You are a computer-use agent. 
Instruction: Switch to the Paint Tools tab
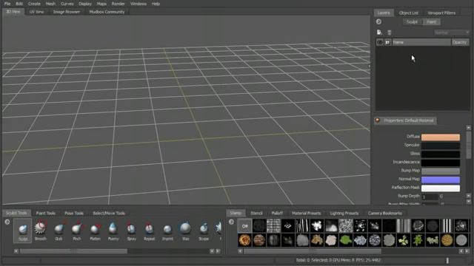pyautogui.click(x=46, y=214)
